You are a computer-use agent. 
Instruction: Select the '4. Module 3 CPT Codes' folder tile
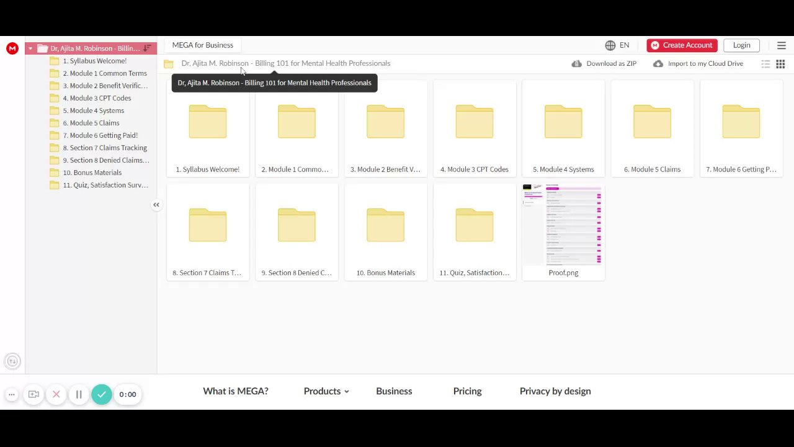click(x=475, y=128)
